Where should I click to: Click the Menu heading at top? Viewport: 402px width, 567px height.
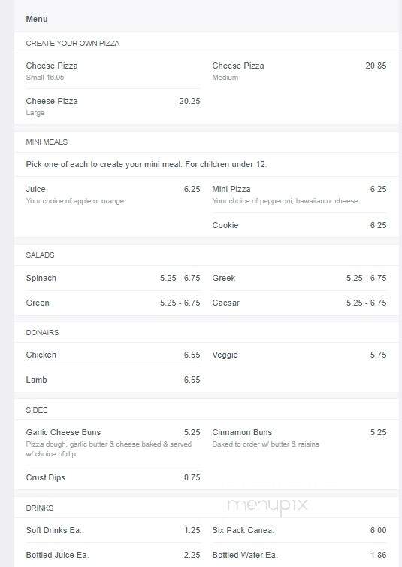pyautogui.click(x=37, y=19)
